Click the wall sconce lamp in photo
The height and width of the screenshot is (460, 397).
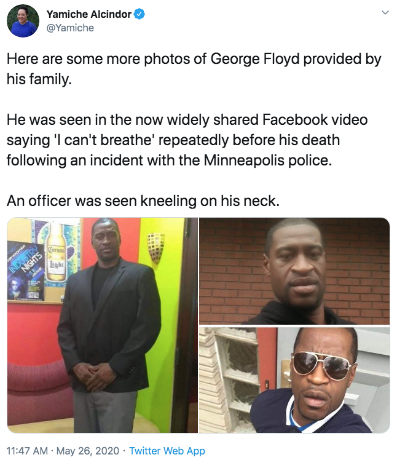tap(155, 247)
